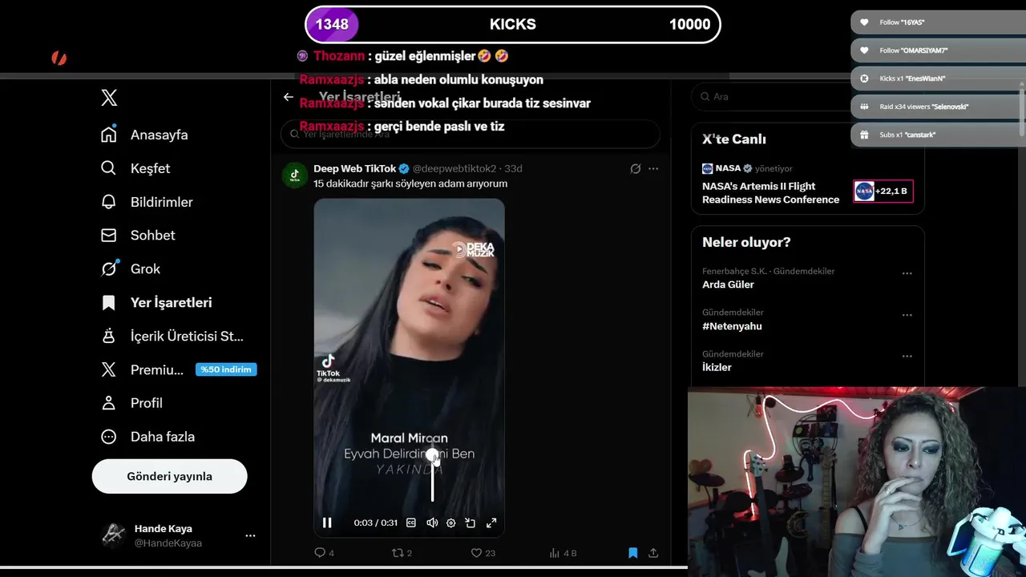Open Profil person icon
The height and width of the screenshot is (577, 1026).
[109, 403]
